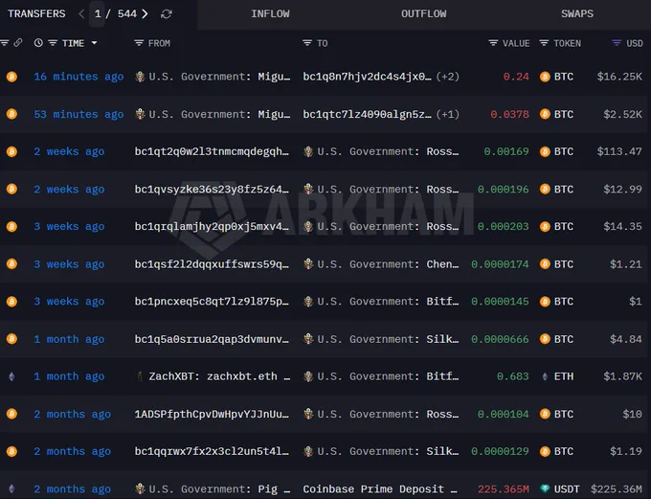
Task: Open the VALUE column filter
Action: [x=493, y=43]
